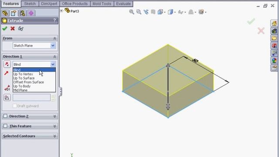The image size is (279, 157).
Task: Click Zoom to Area in view toolbar
Action: click(139, 12)
